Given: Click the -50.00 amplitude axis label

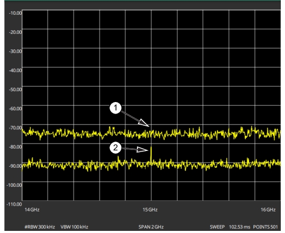Looking at the screenshot, I should [15, 89].
